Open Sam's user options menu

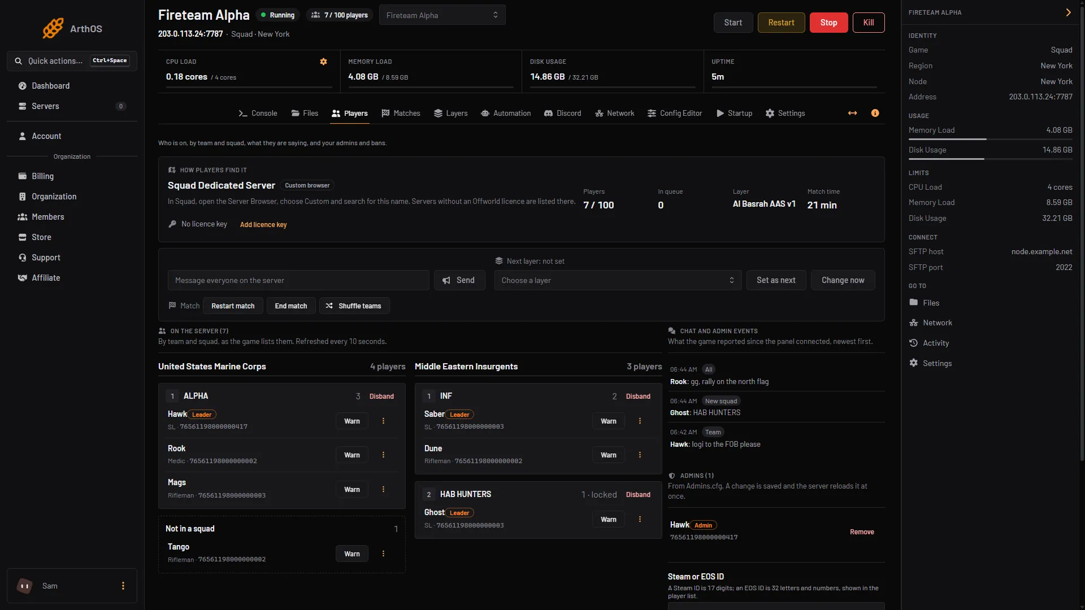point(123,586)
